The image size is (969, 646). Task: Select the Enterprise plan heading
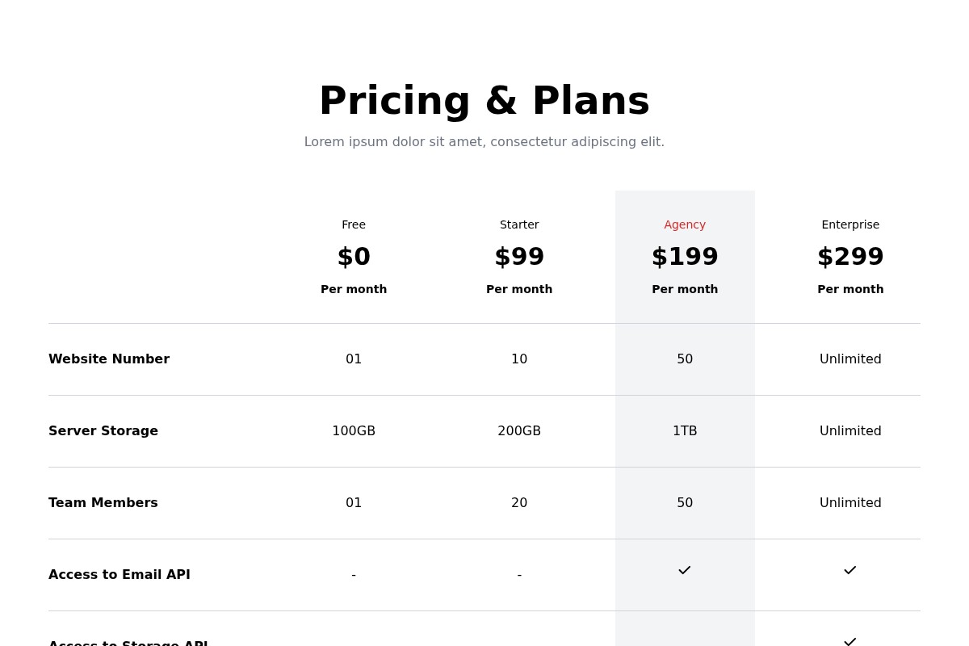pos(850,224)
